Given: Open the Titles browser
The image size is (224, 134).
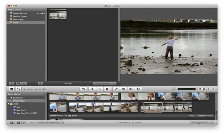Looking at the screenshot, I should 208,89.
